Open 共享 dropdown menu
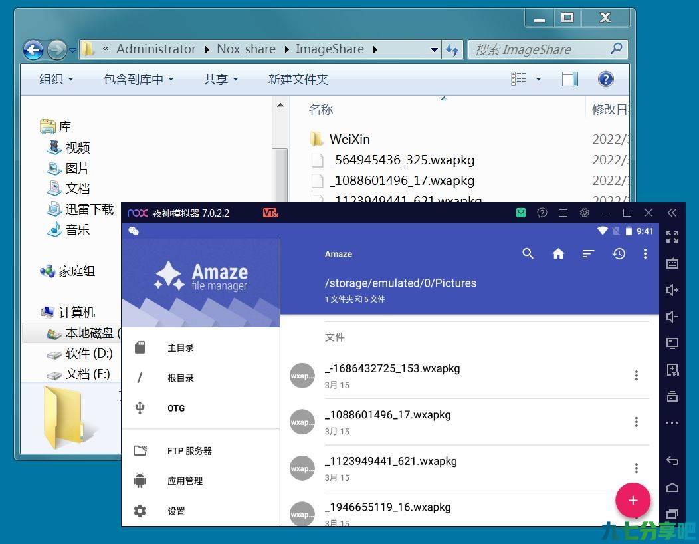 click(x=221, y=79)
